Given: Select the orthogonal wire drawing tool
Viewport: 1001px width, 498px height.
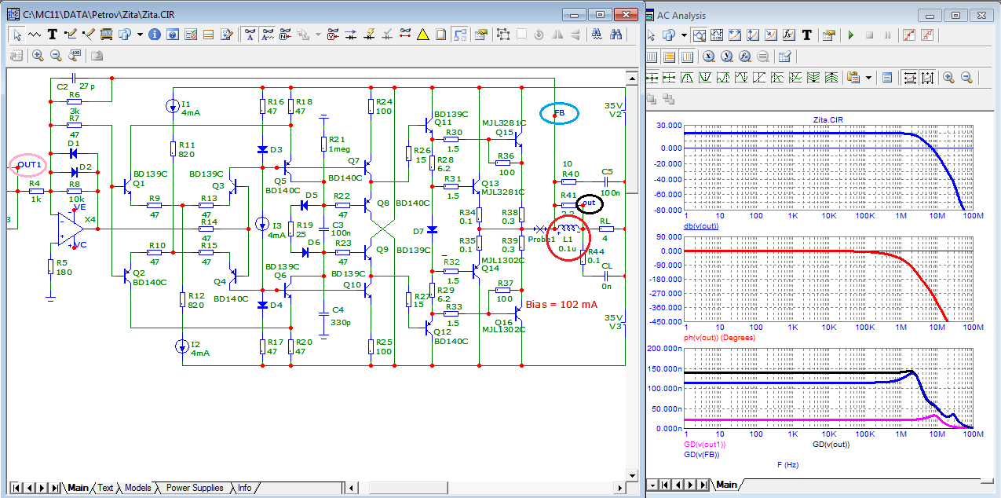Looking at the screenshot, I should pos(71,35).
